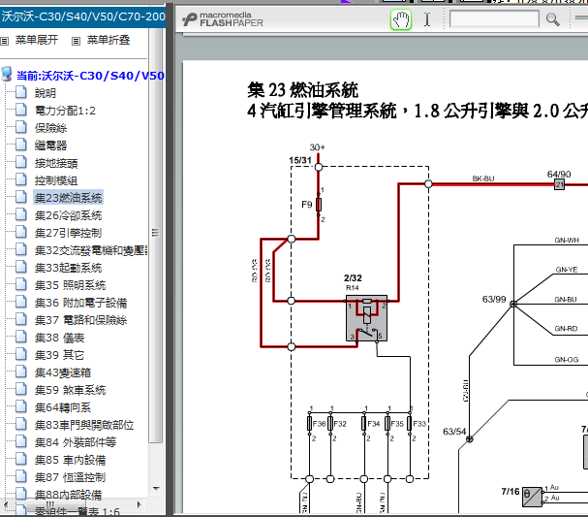The image size is (588, 517).
Task: Open 電力分配1:2 in the tree
Action: [x=65, y=111]
